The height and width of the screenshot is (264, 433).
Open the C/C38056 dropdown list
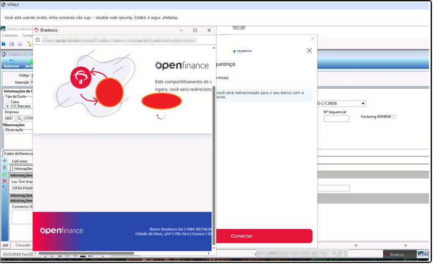pyautogui.click(x=363, y=104)
